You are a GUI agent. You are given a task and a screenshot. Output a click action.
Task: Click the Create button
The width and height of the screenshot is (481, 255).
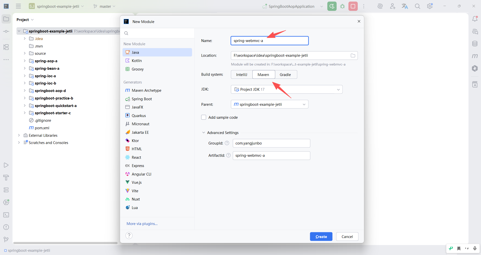tap(321, 236)
